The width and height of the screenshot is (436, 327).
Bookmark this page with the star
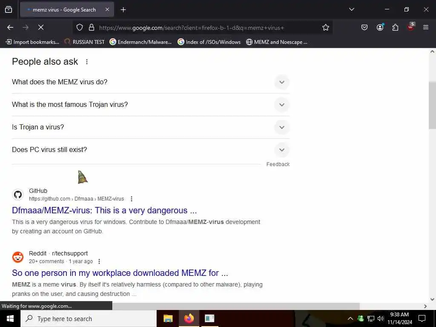(326, 28)
